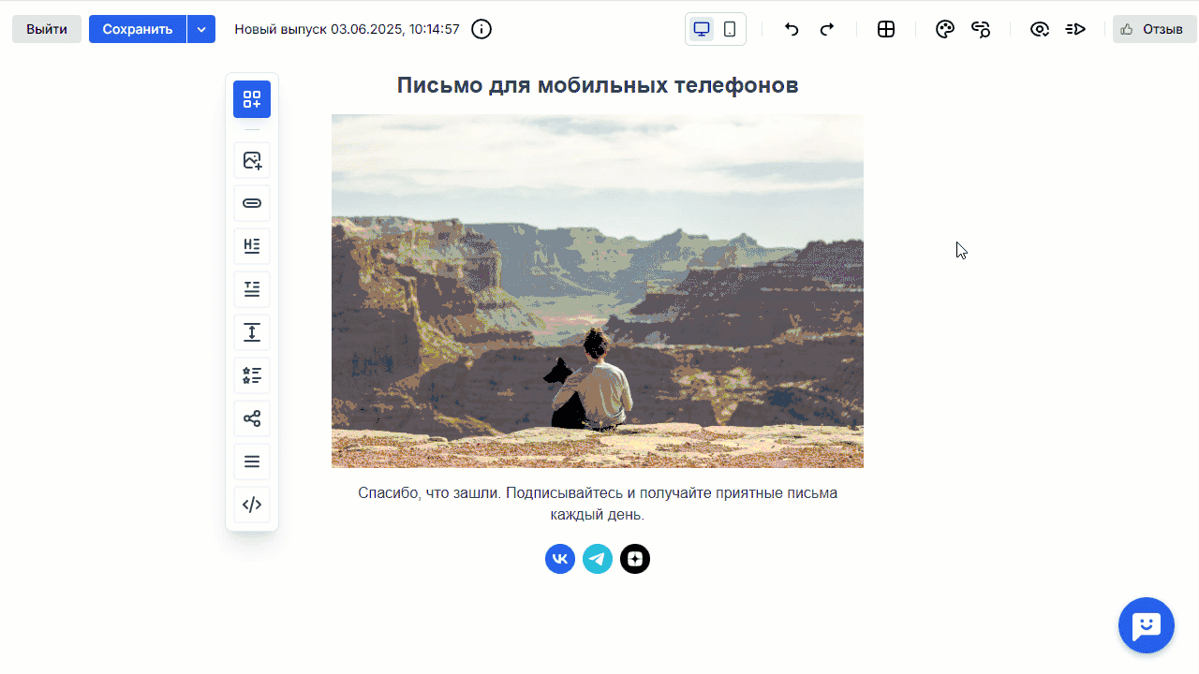Redo the last undone action
The width and height of the screenshot is (1199, 674).
[x=827, y=29]
